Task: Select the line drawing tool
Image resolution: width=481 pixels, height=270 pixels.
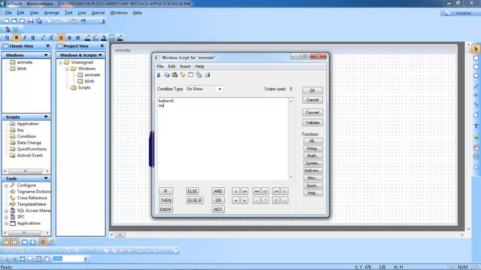Action: 476,86
